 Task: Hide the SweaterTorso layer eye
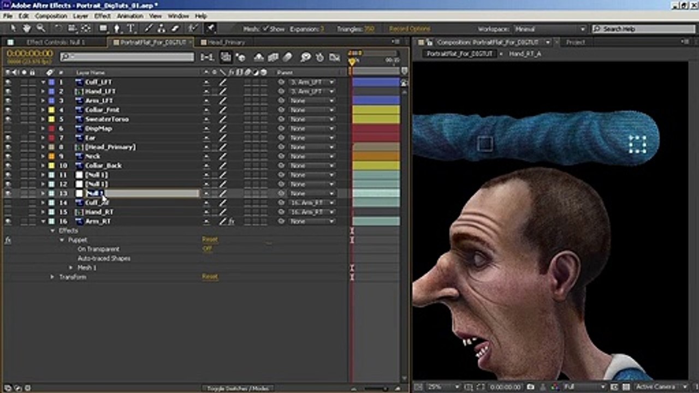(8, 120)
